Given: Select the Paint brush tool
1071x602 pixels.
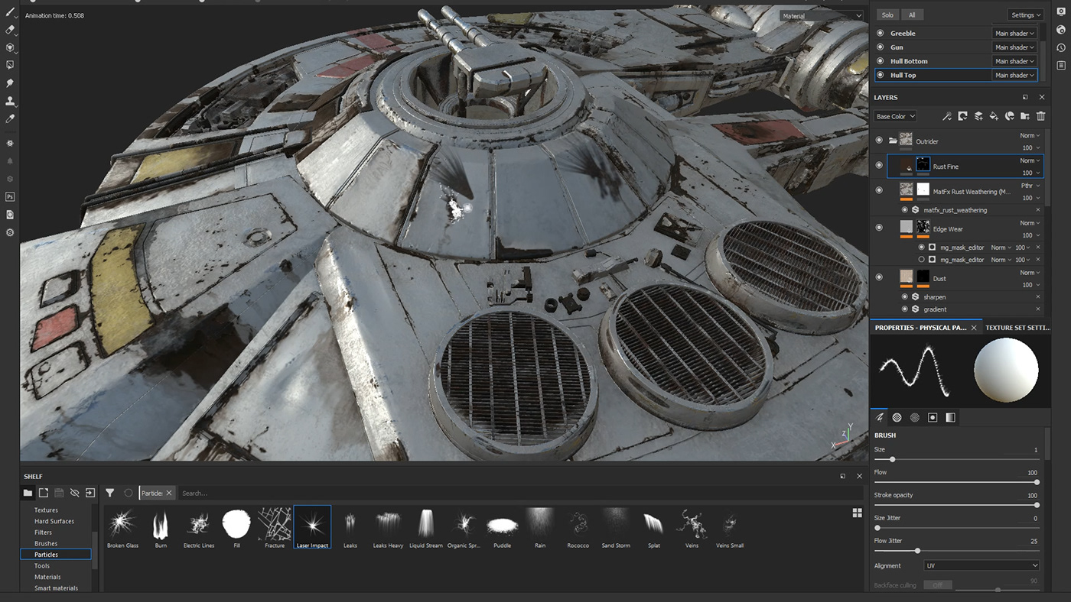Looking at the screenshot, I should (10, 11).
